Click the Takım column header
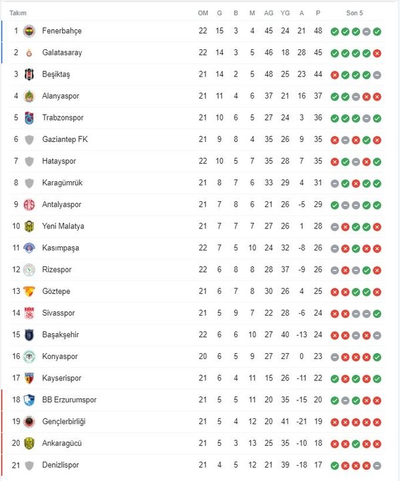The width and height of the screenshot is (400, 481). (18, 13)
